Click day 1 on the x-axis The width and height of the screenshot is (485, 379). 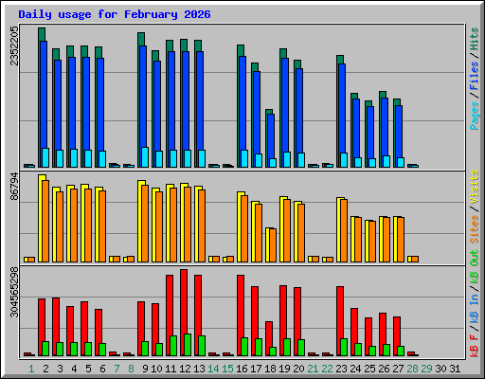coord(31,369)
